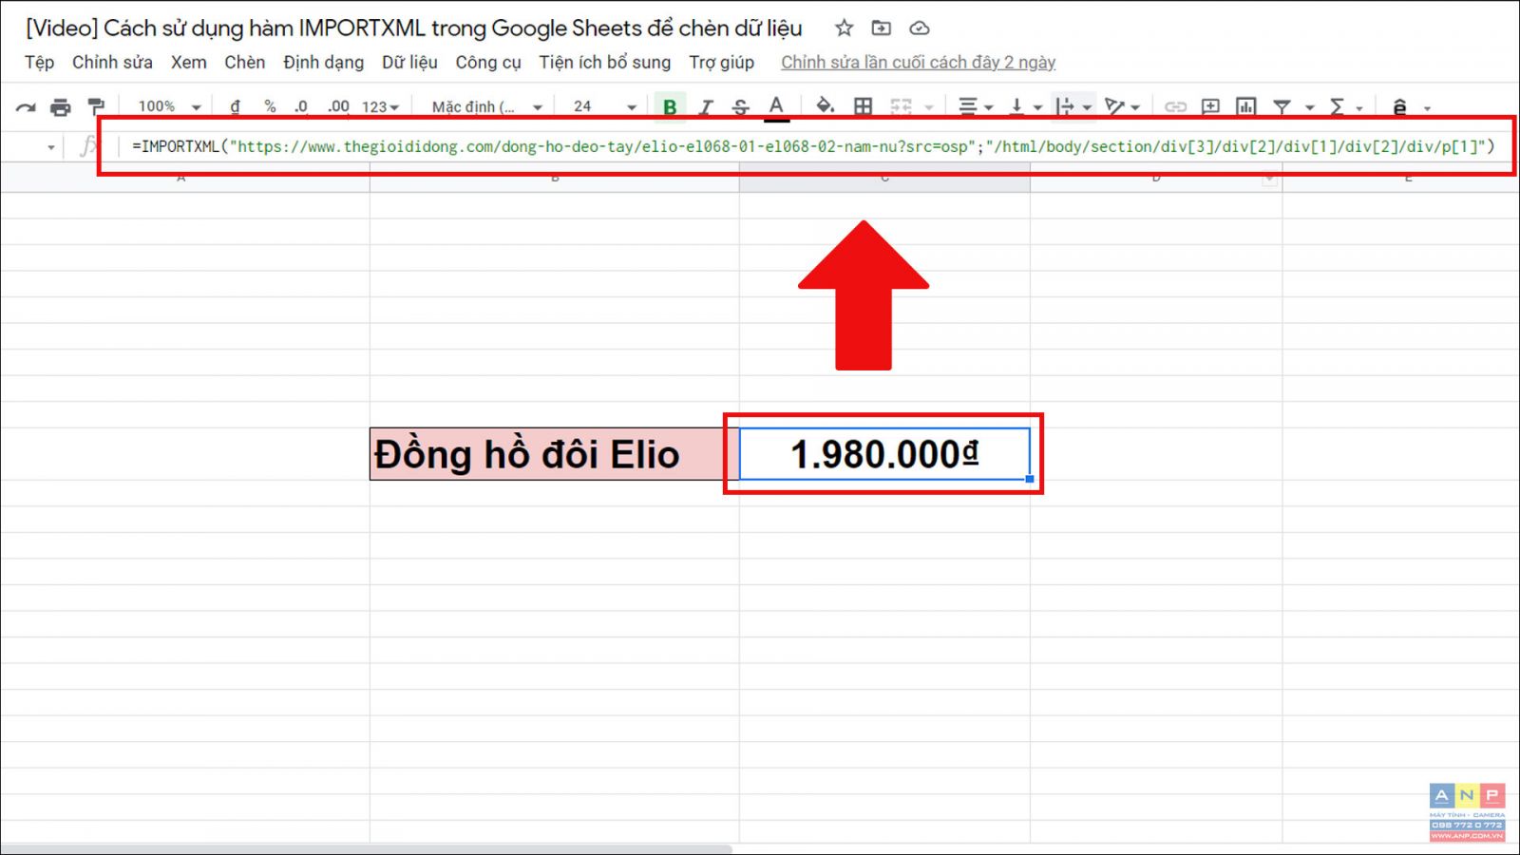Expand merge cells options arrow
Screen dimensions: 1520x855
929,107
